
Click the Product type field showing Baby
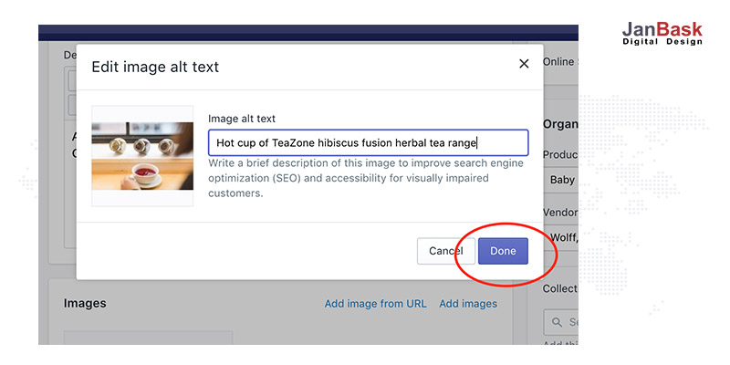(x=561, y=180)
